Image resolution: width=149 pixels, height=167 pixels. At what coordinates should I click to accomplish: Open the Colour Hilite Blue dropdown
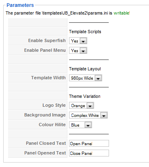[80, 125]
